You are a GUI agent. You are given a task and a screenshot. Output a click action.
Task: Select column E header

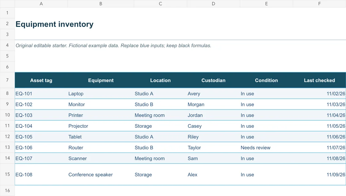pyautogui.click(x=266, y=4)
